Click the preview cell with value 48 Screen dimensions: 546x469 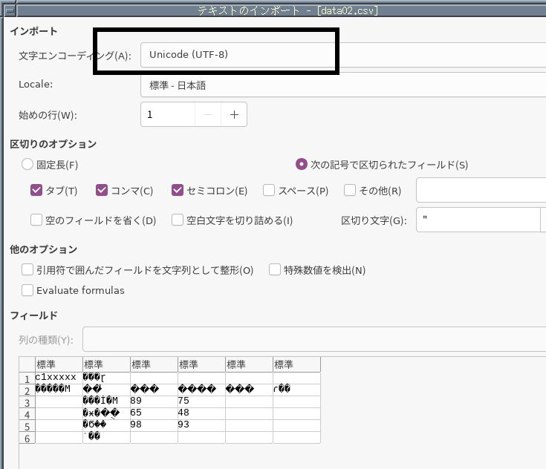coord(201,413)
